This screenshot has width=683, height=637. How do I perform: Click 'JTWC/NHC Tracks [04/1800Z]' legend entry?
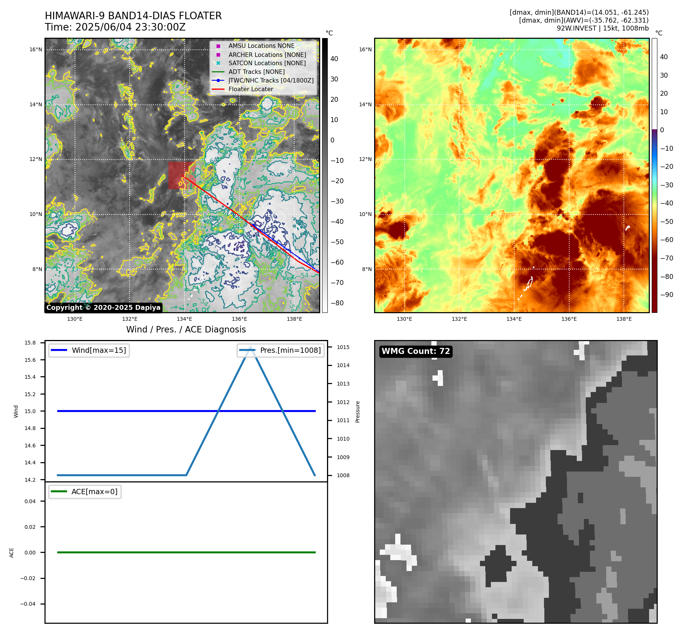271,80
